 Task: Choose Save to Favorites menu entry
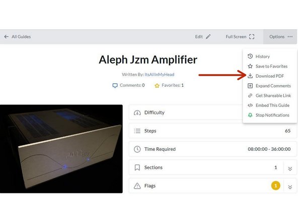pyautogui.click(x=268, y=66)
